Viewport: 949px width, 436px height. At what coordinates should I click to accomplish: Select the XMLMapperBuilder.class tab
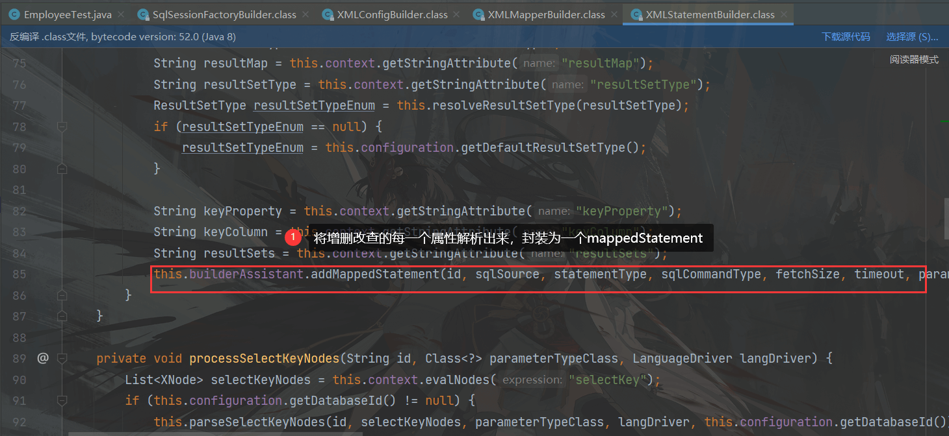pyautogui.click(x=547, y=14)
